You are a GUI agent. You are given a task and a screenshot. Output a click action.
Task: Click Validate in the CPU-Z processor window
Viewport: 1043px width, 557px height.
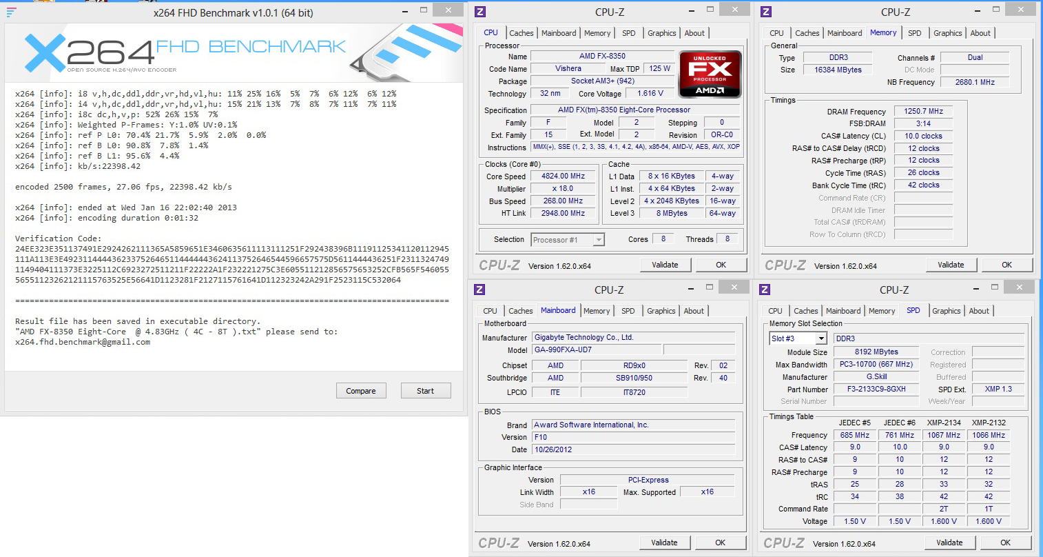click(x=665, y=265)
